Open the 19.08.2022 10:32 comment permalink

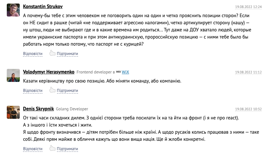[x=248, y=109]
